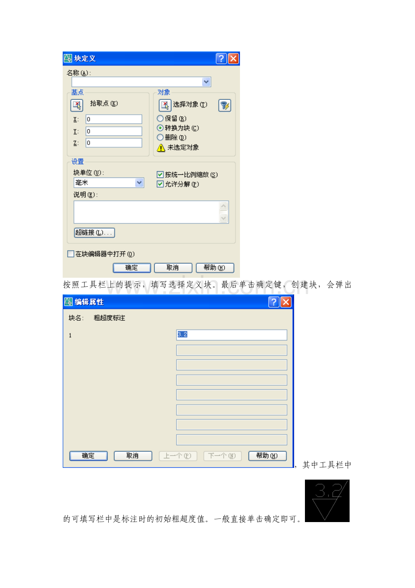Click the X coordinate input field

[114, 119]
